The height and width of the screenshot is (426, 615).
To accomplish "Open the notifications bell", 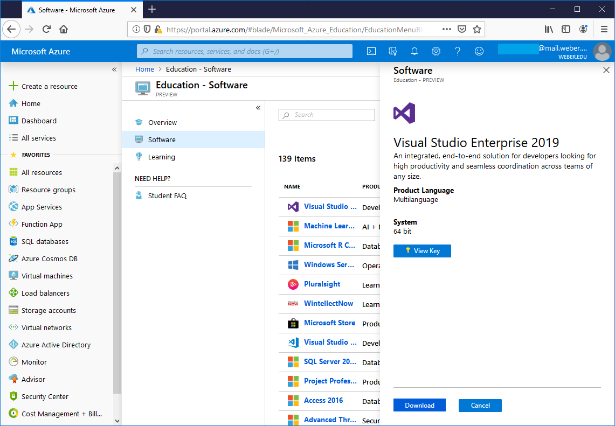I will (414, 51).
